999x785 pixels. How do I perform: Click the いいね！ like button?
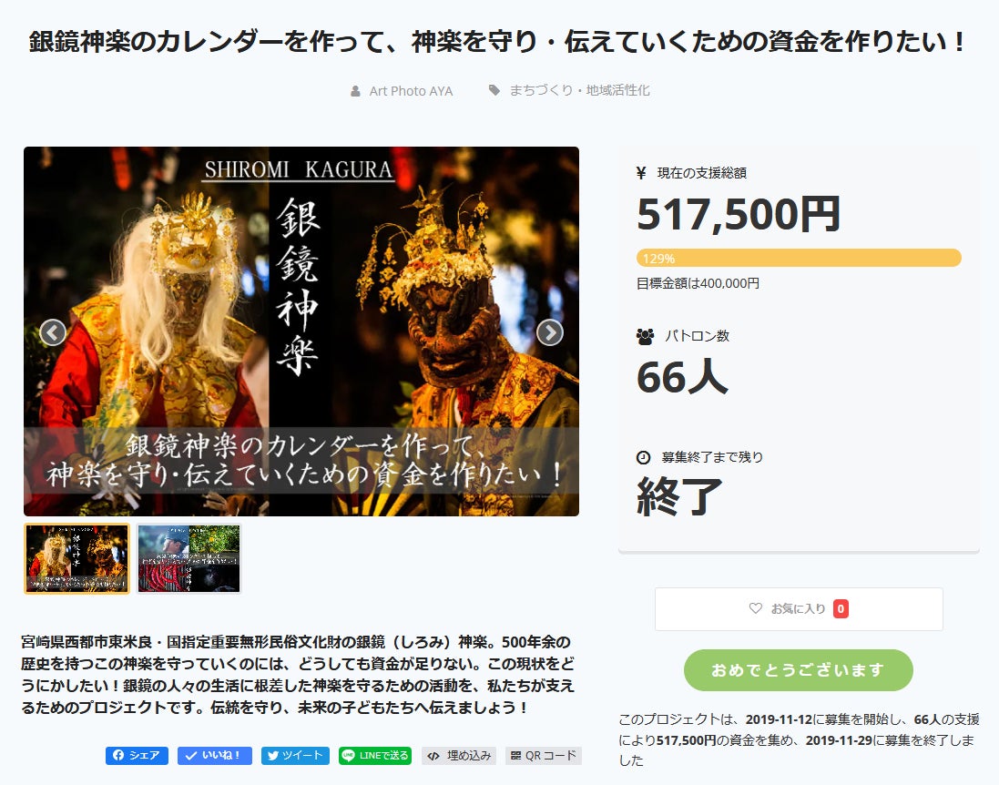215,756
